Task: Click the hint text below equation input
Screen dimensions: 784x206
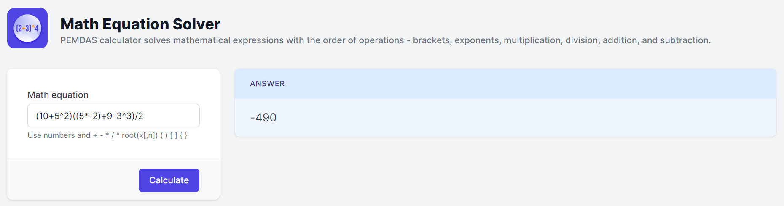Action: (107, 135)
